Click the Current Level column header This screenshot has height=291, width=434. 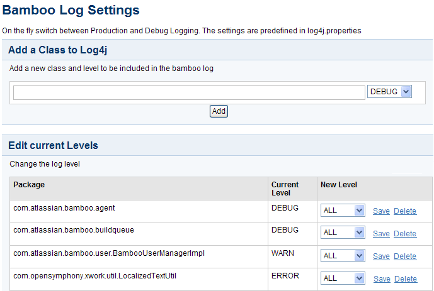click(x=285, y=189)
